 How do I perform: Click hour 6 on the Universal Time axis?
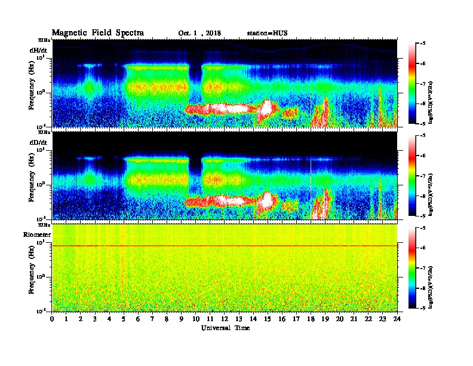tap(138, 319)
